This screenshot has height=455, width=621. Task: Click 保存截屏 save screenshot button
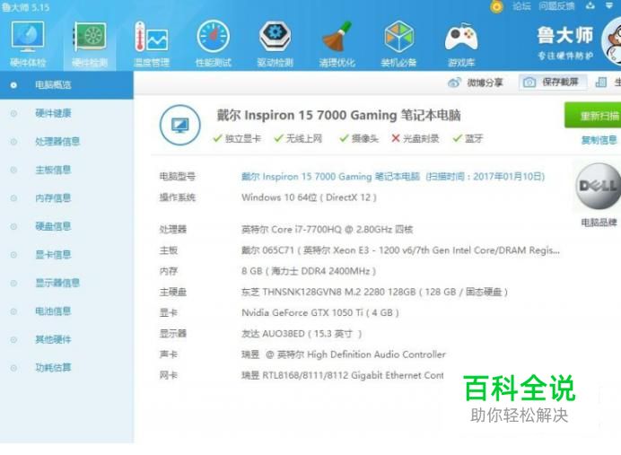tap(552, 83)
